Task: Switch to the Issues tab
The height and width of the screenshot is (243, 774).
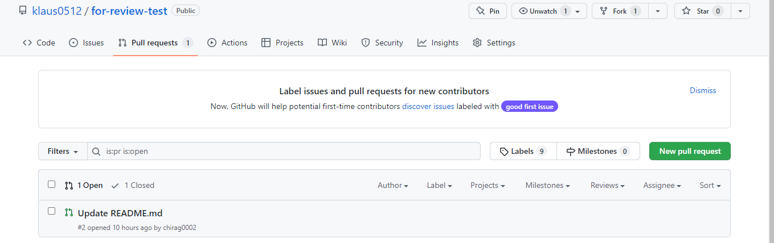Action: click(86, 43)
